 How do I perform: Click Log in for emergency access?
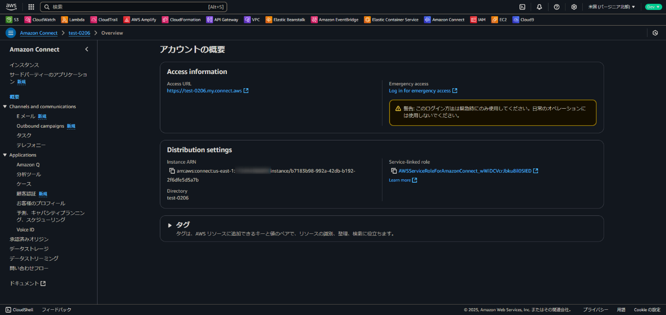click(x=423, y=91)
